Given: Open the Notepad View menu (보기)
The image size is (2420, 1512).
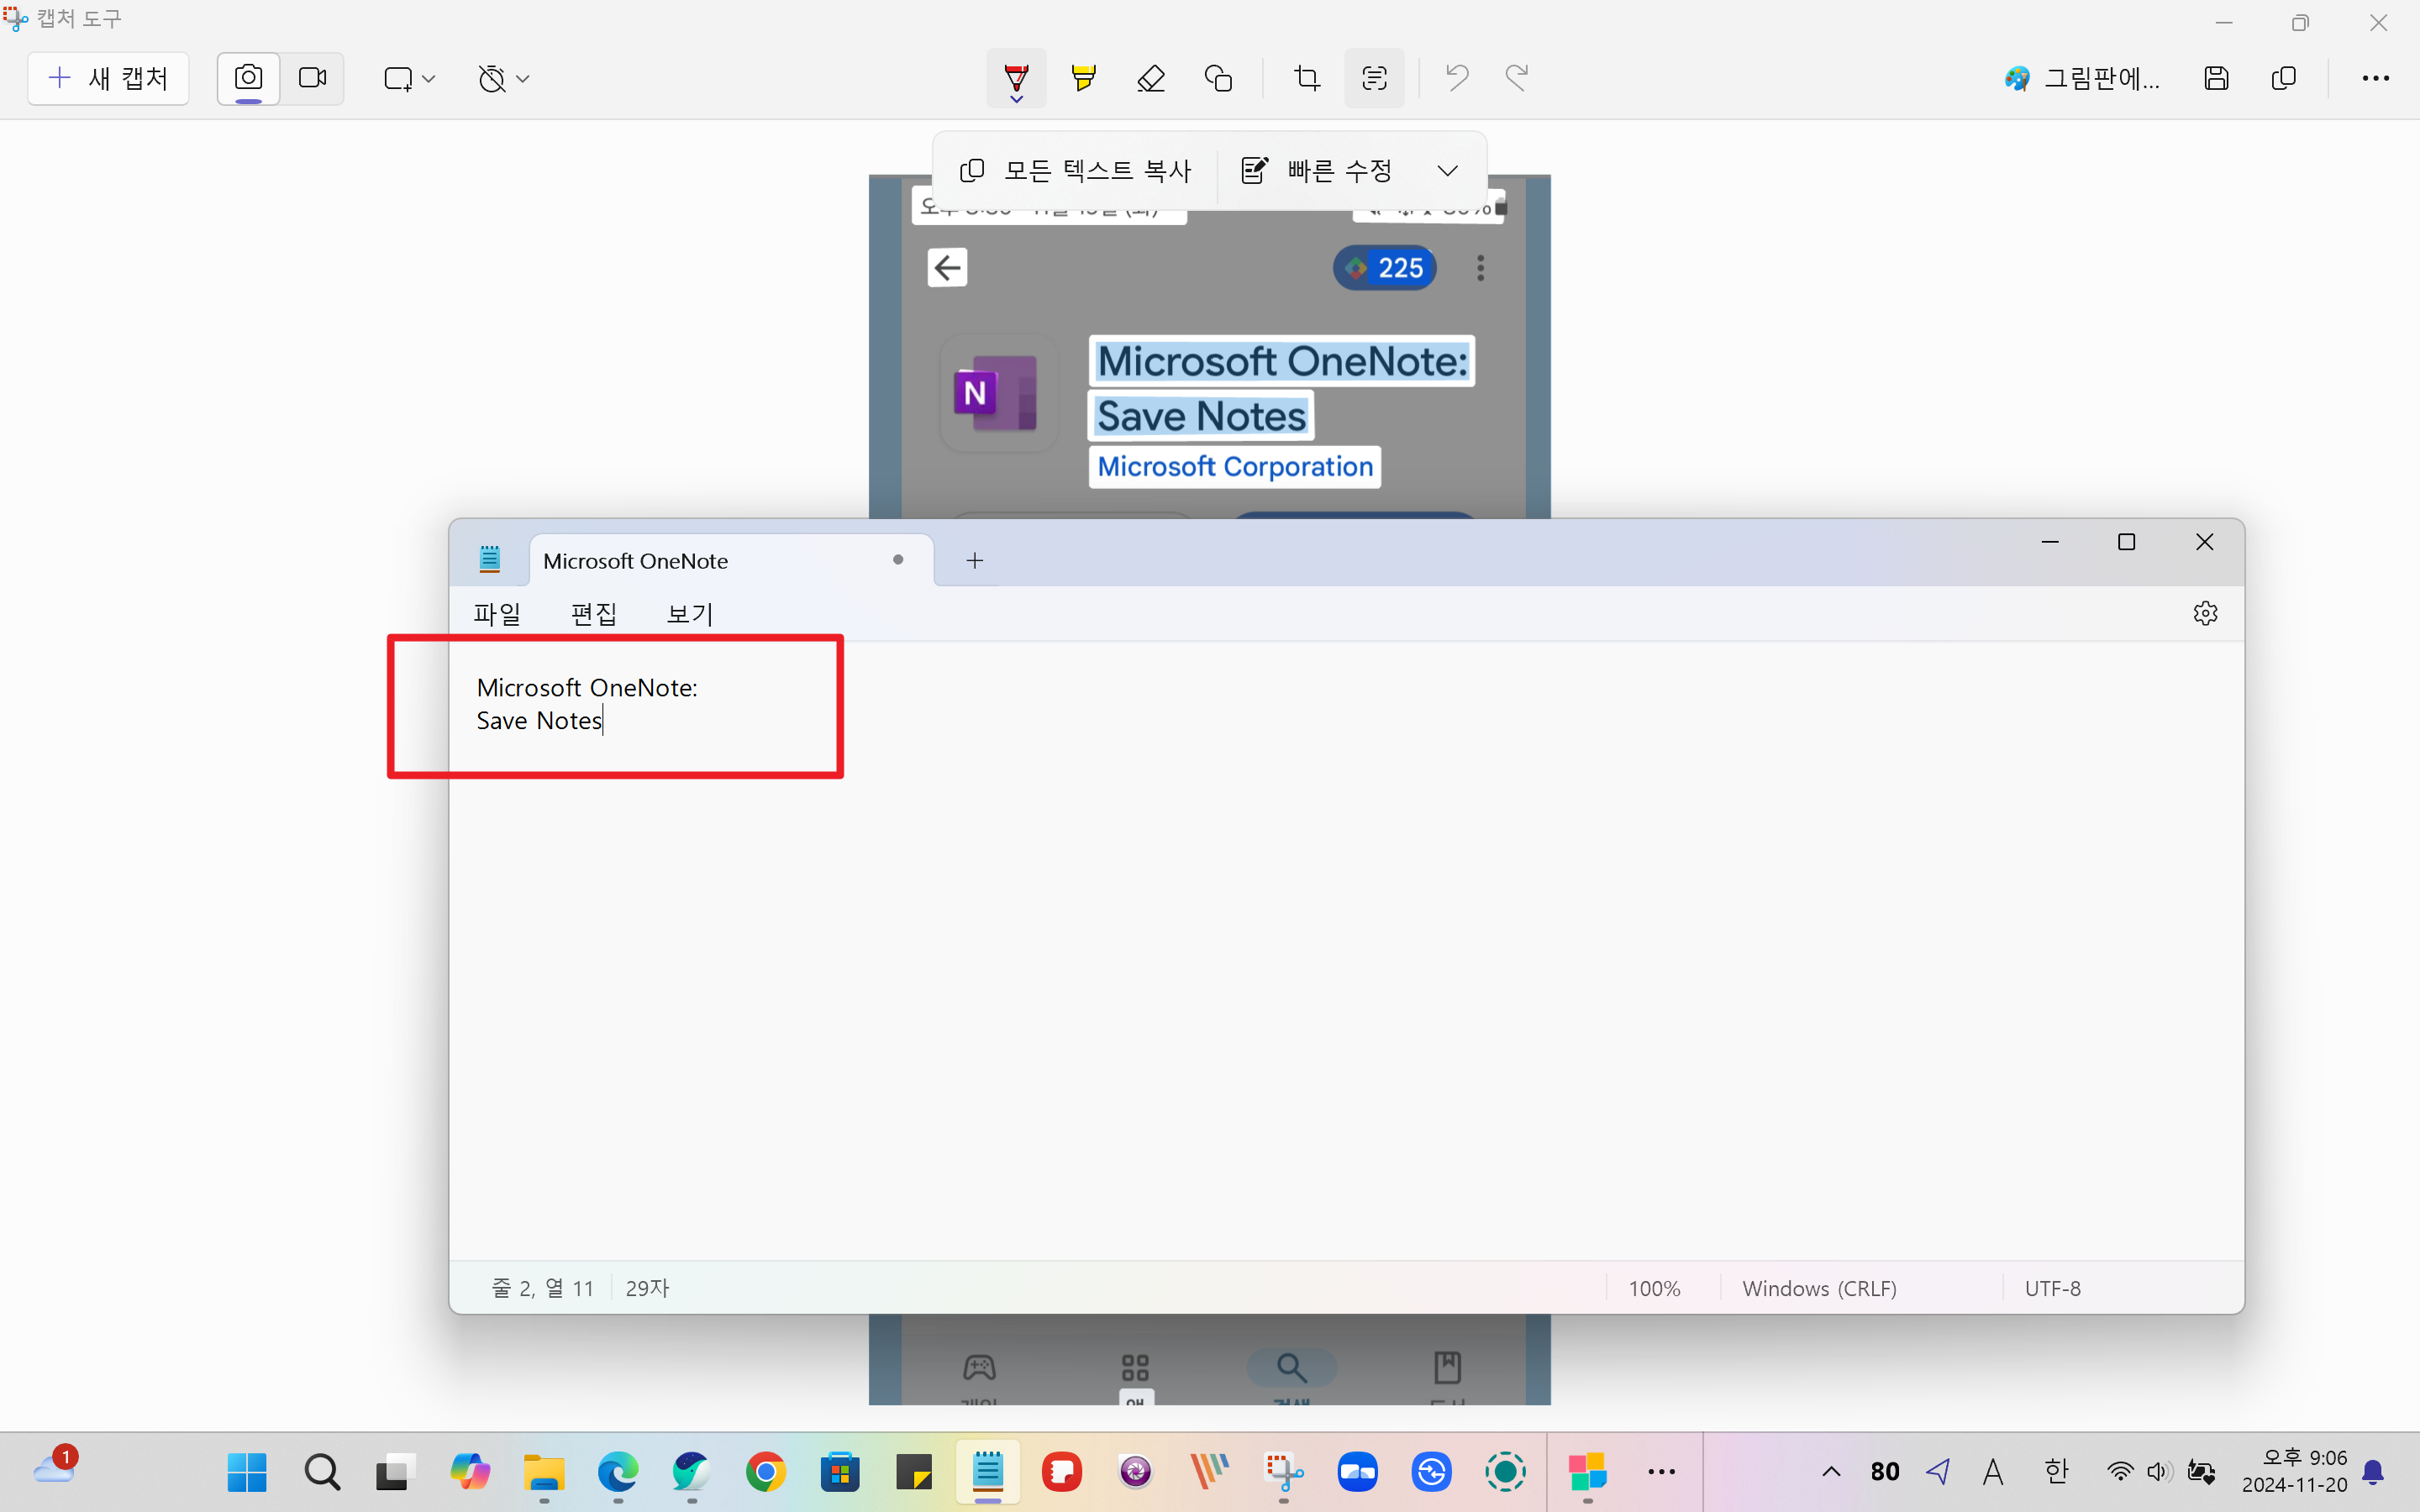Looking at the screenshot, I should click(690, 614).
